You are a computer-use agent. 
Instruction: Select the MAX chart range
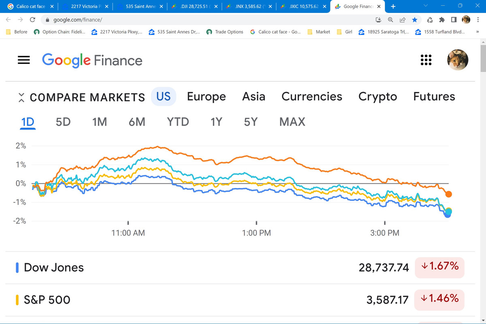tap(292, 122)
